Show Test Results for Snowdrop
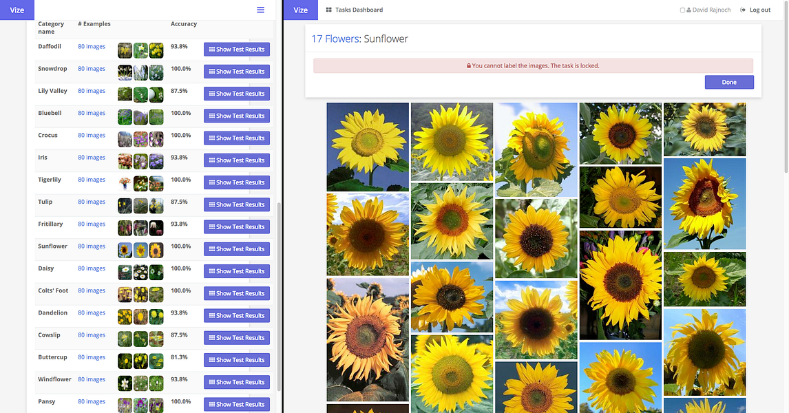Screen dimensions: 789x413 (237, 72)
